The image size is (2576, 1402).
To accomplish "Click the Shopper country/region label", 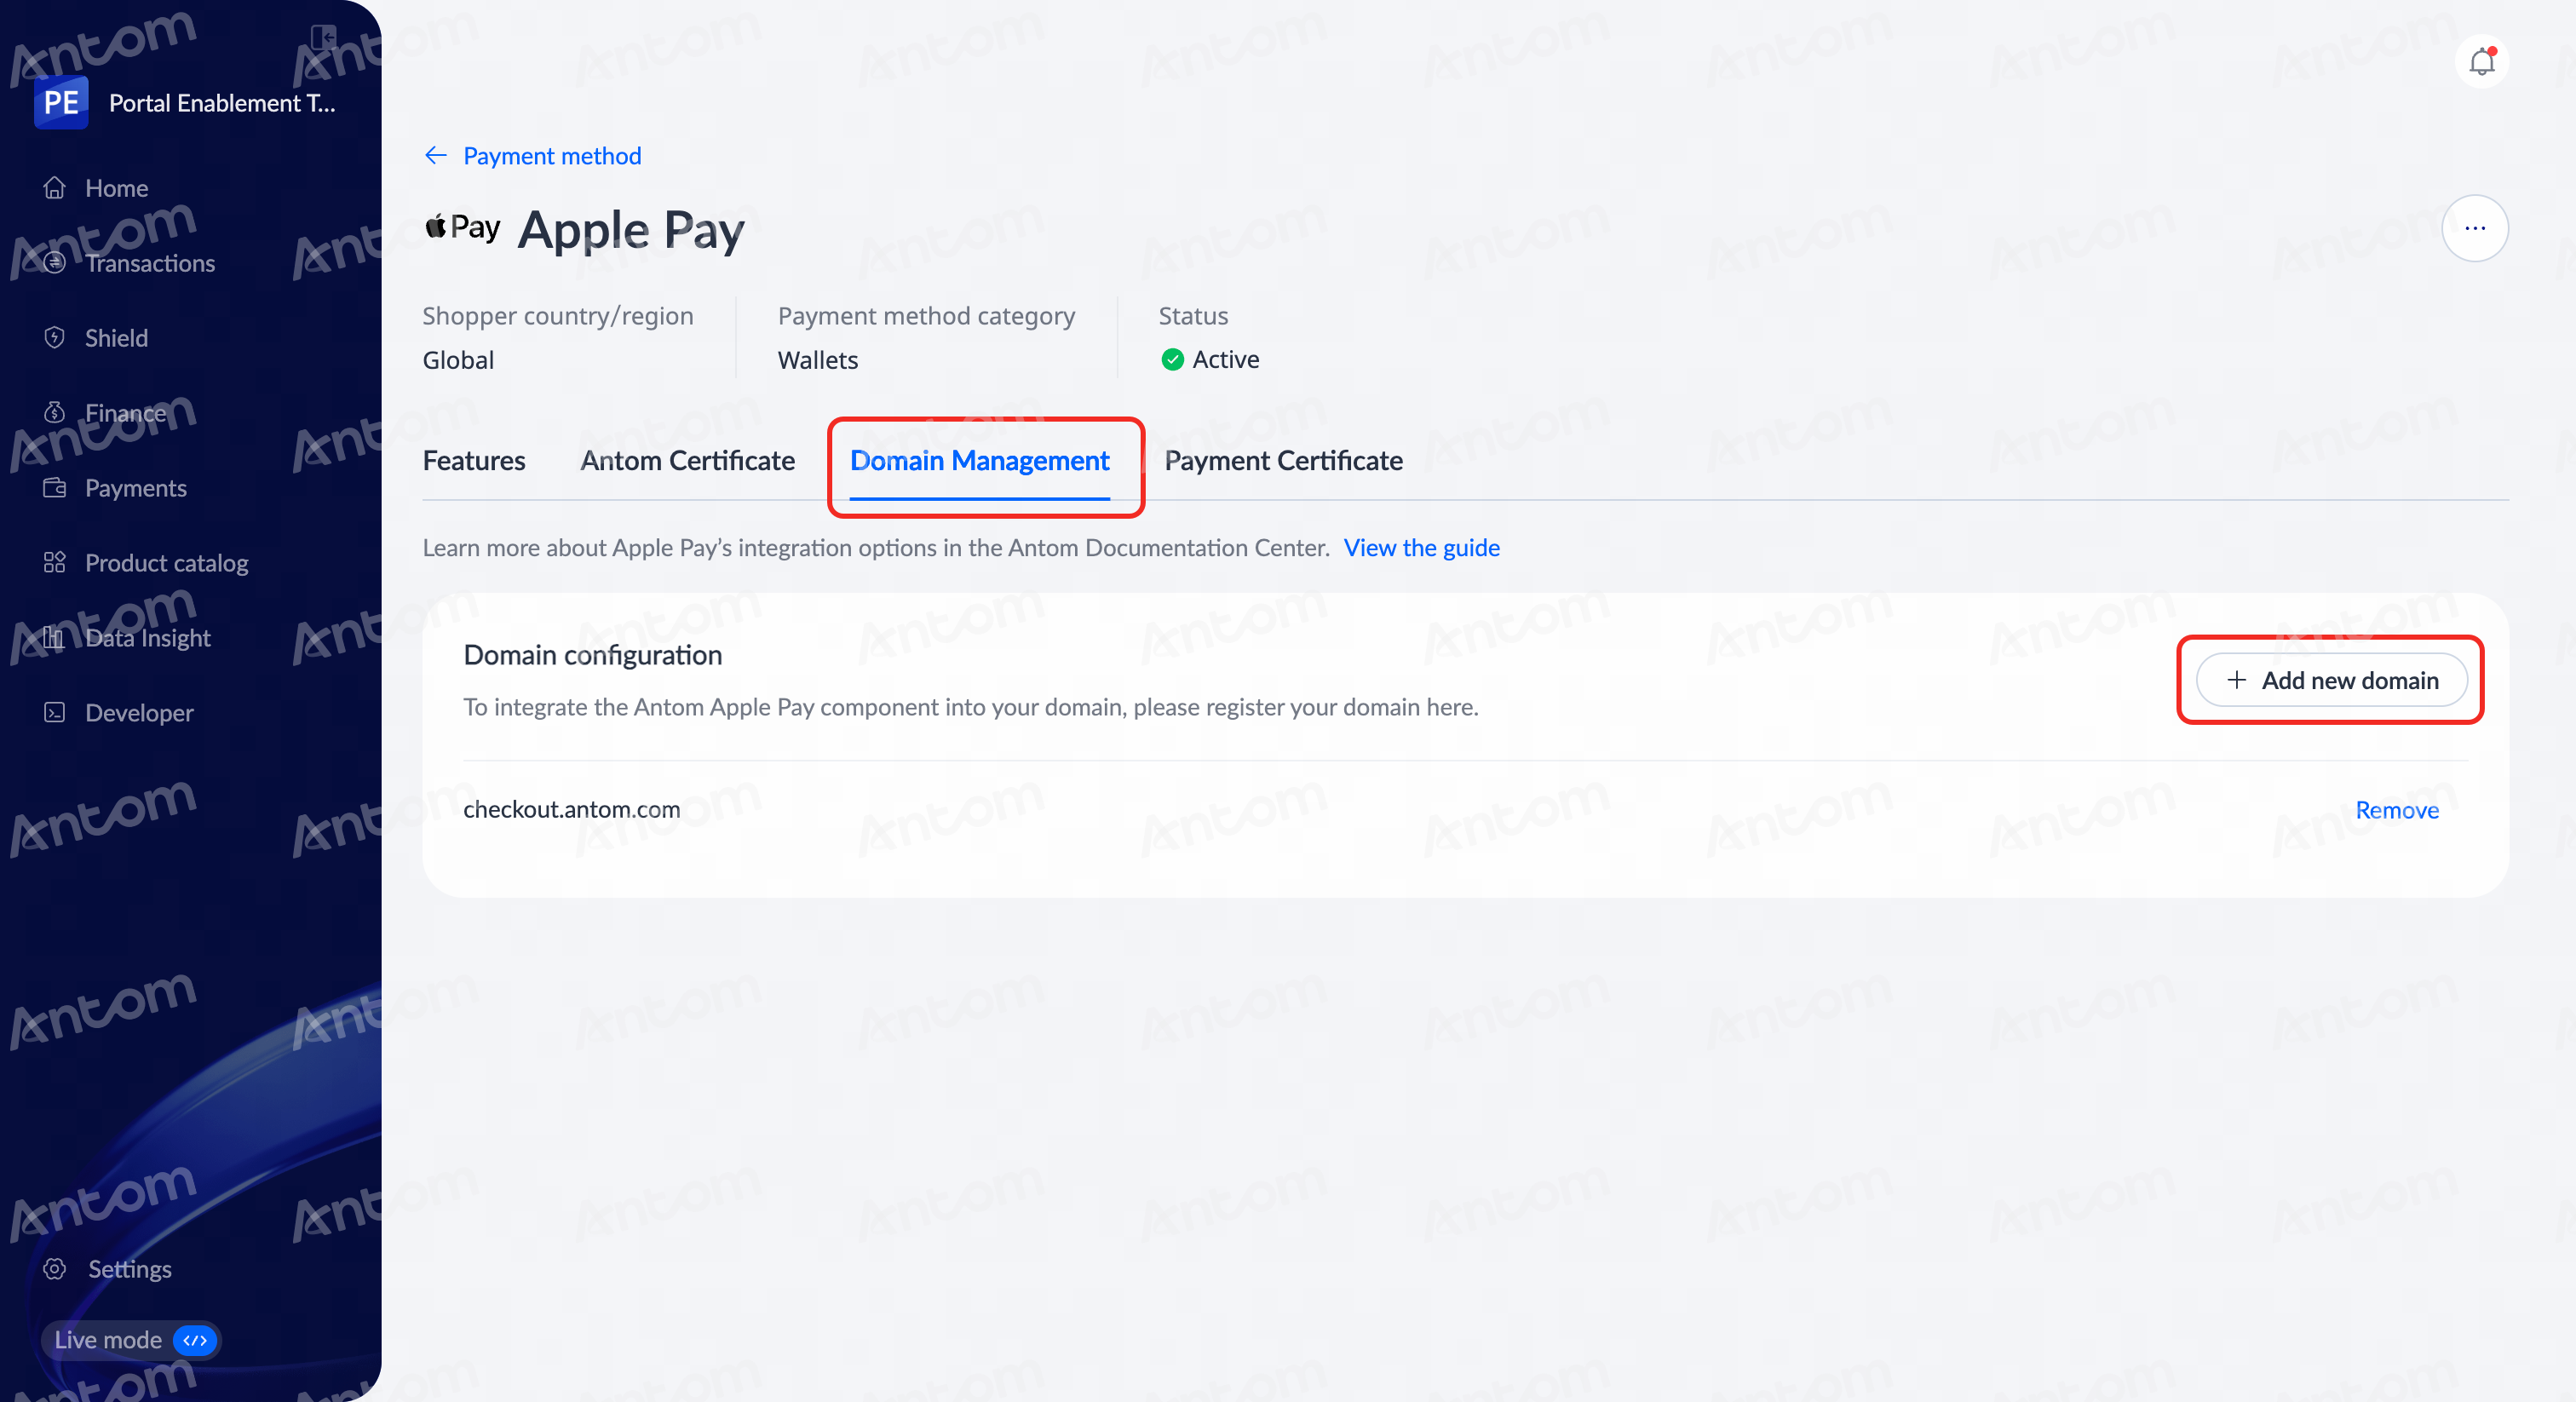I will pyautogui.click(x=558, y=316).
